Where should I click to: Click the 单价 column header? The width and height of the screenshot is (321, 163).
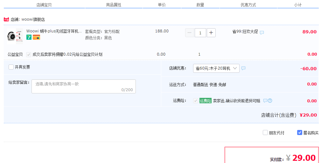[162, 5]
